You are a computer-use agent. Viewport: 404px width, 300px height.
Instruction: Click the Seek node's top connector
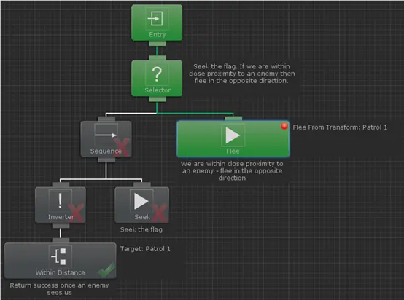(x=142, y=185)
